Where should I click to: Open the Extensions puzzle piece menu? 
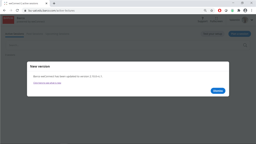coord(239,11)
